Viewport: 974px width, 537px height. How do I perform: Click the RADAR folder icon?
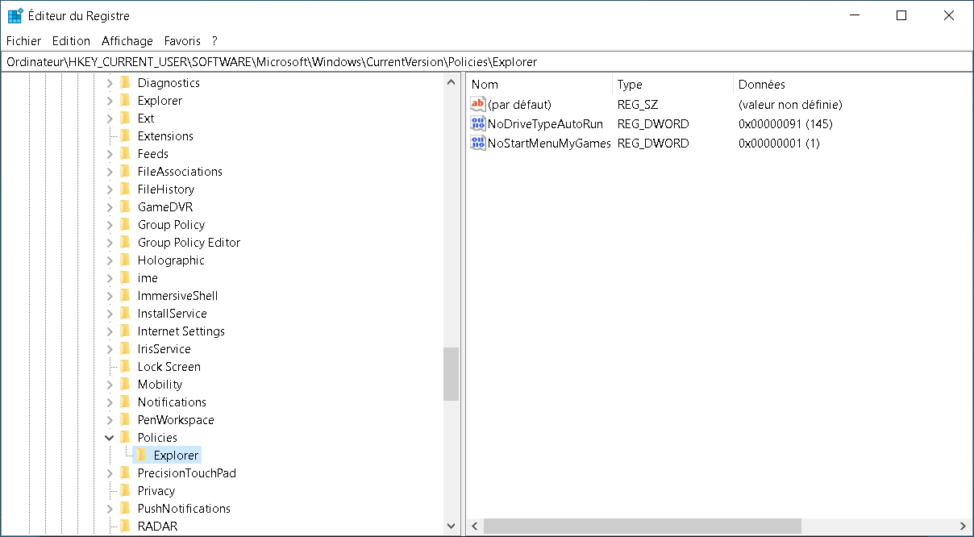click(x=125, y=527)
